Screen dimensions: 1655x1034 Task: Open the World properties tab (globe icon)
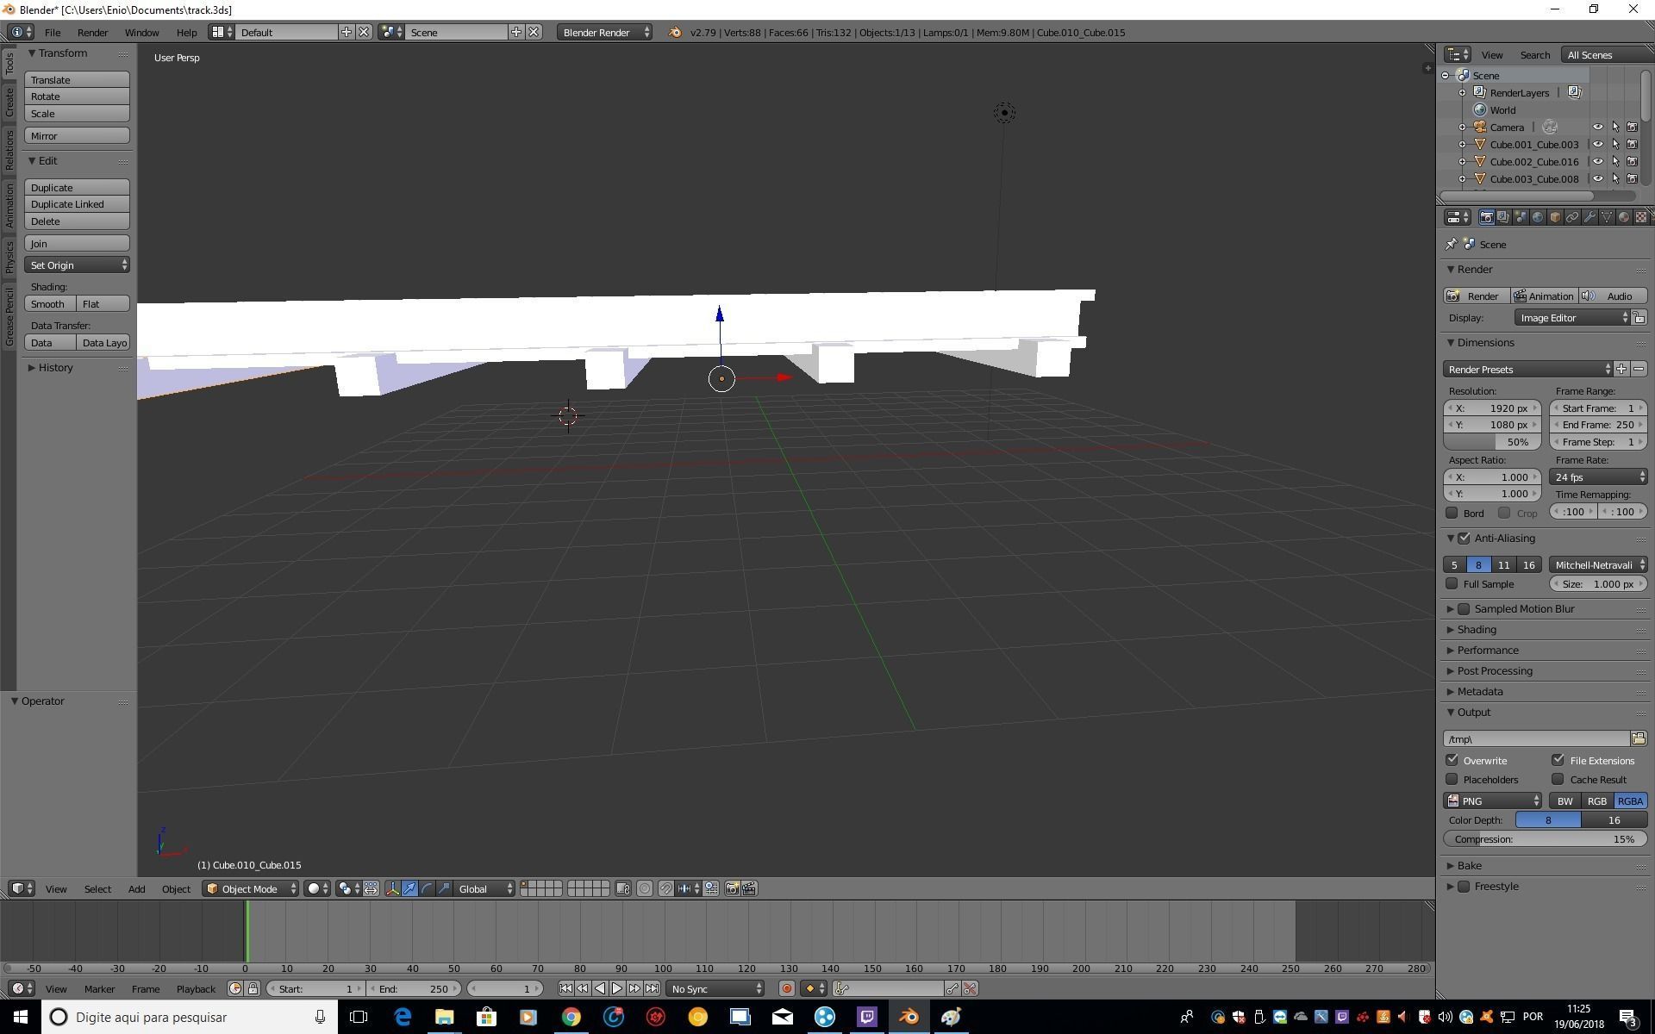(x=1537, y=217)
